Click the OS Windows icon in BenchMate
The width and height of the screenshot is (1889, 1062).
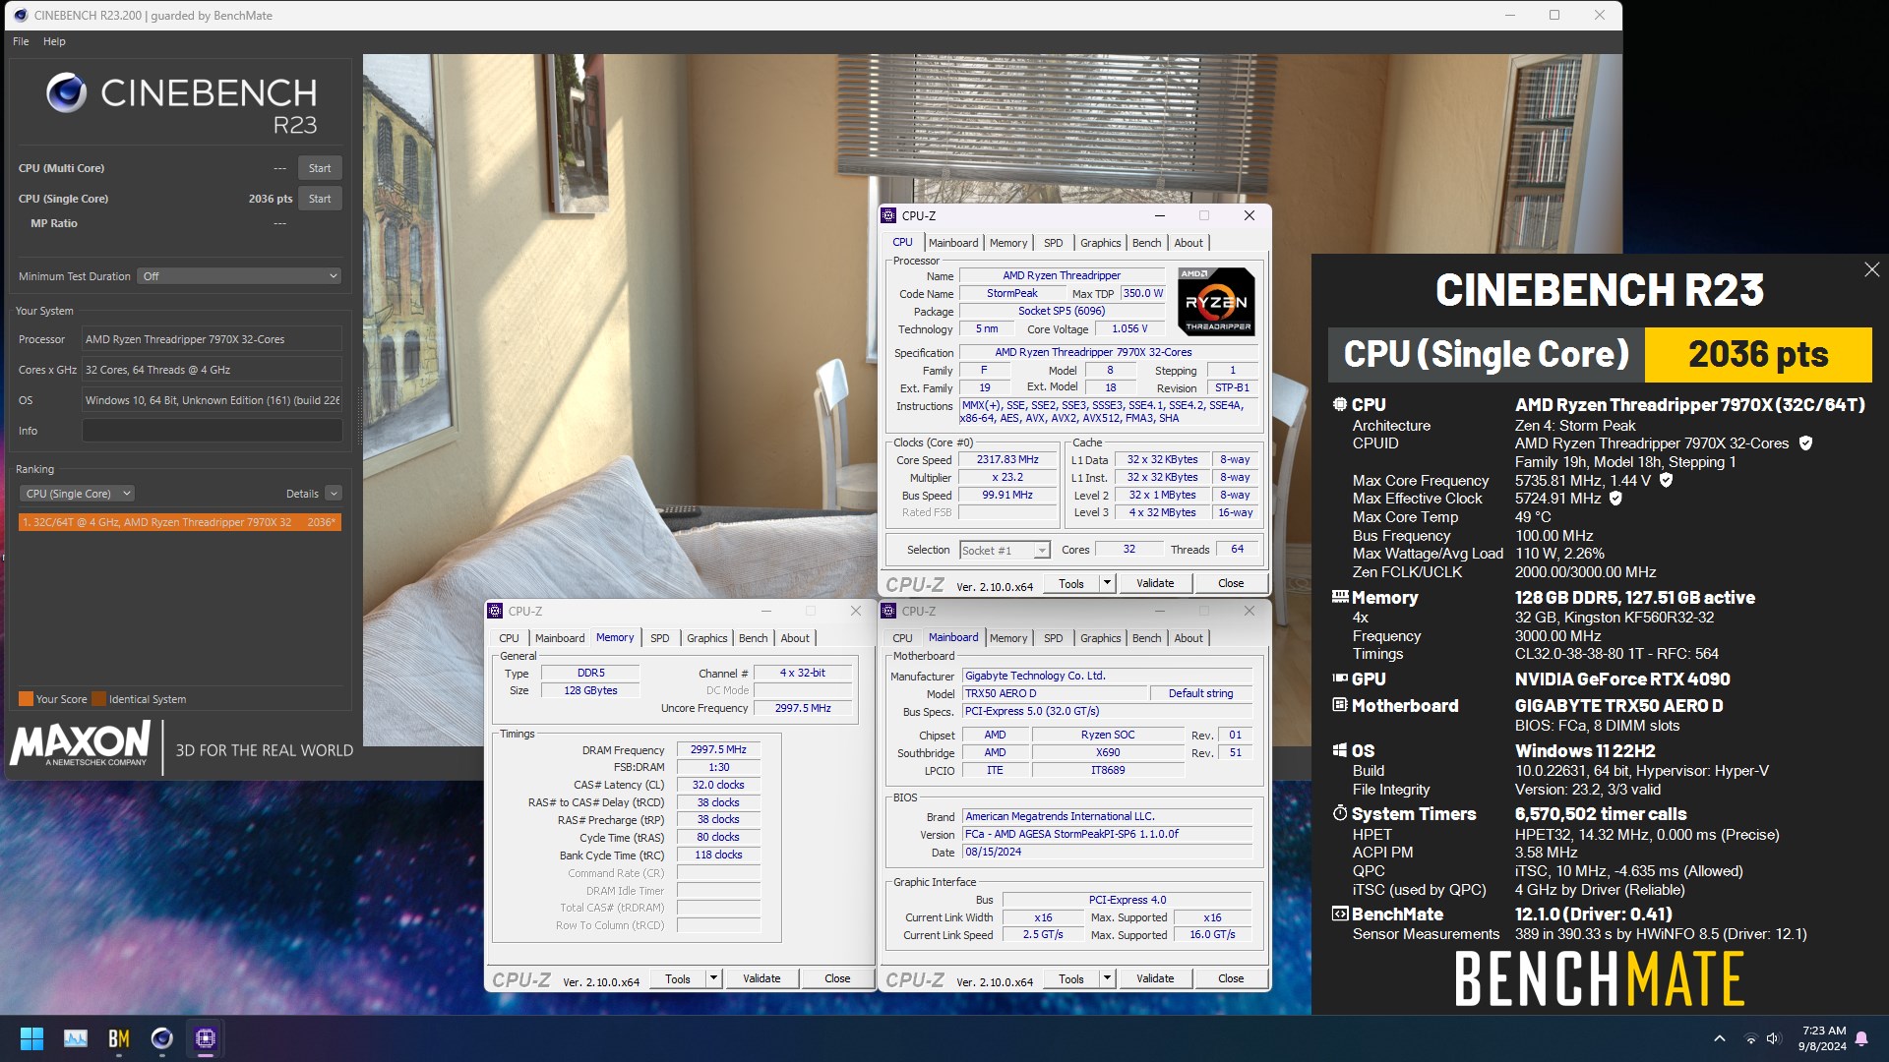click(1339, 750)
